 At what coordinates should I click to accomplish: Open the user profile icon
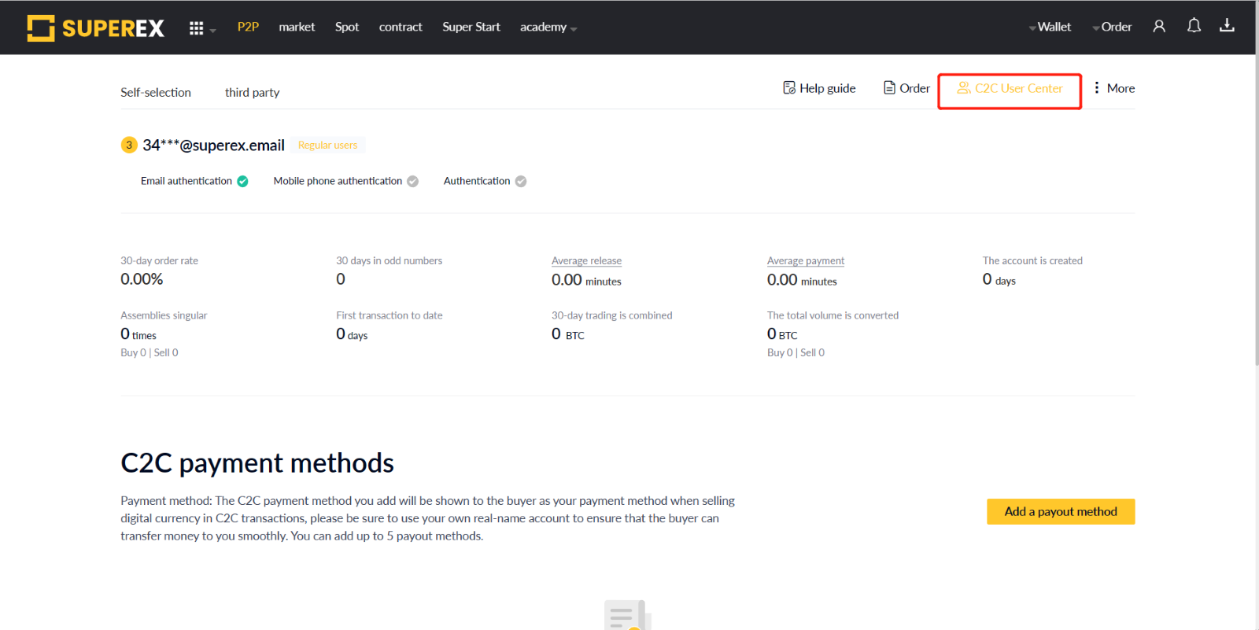1159,26
